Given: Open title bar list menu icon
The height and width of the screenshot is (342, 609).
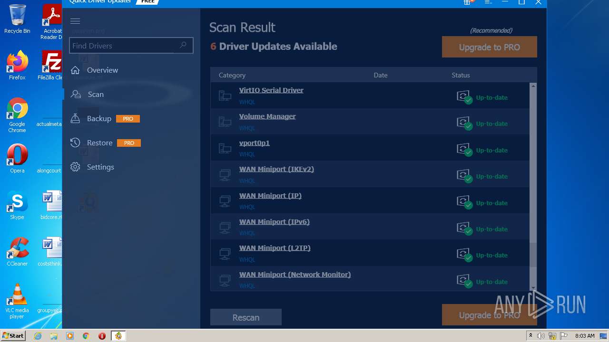Looking at the screenshot, I should click(488, 2).
